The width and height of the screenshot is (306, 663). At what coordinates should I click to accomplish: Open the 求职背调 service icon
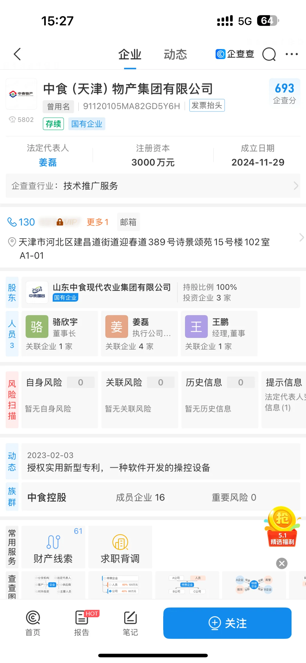click(x=120, y=547)
